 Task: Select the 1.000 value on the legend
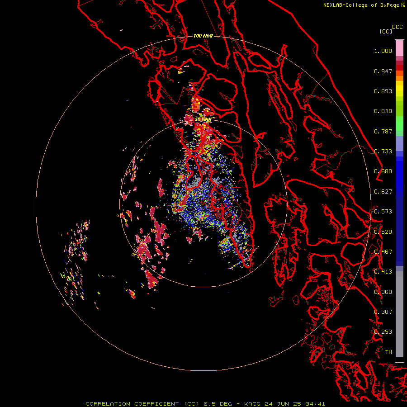point(383,51)
